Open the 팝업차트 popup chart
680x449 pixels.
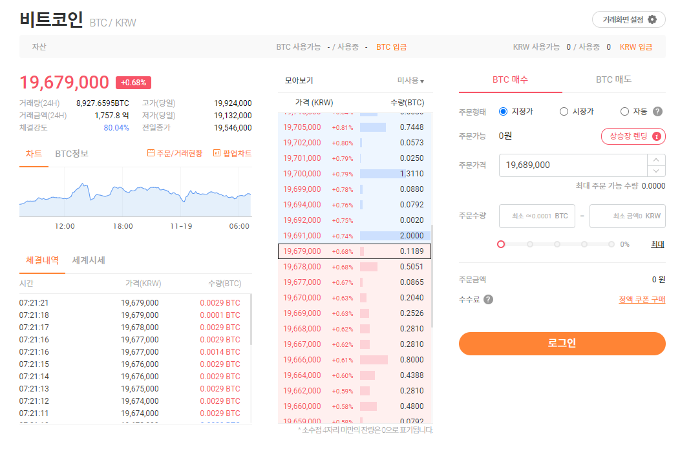click(233, 153)
